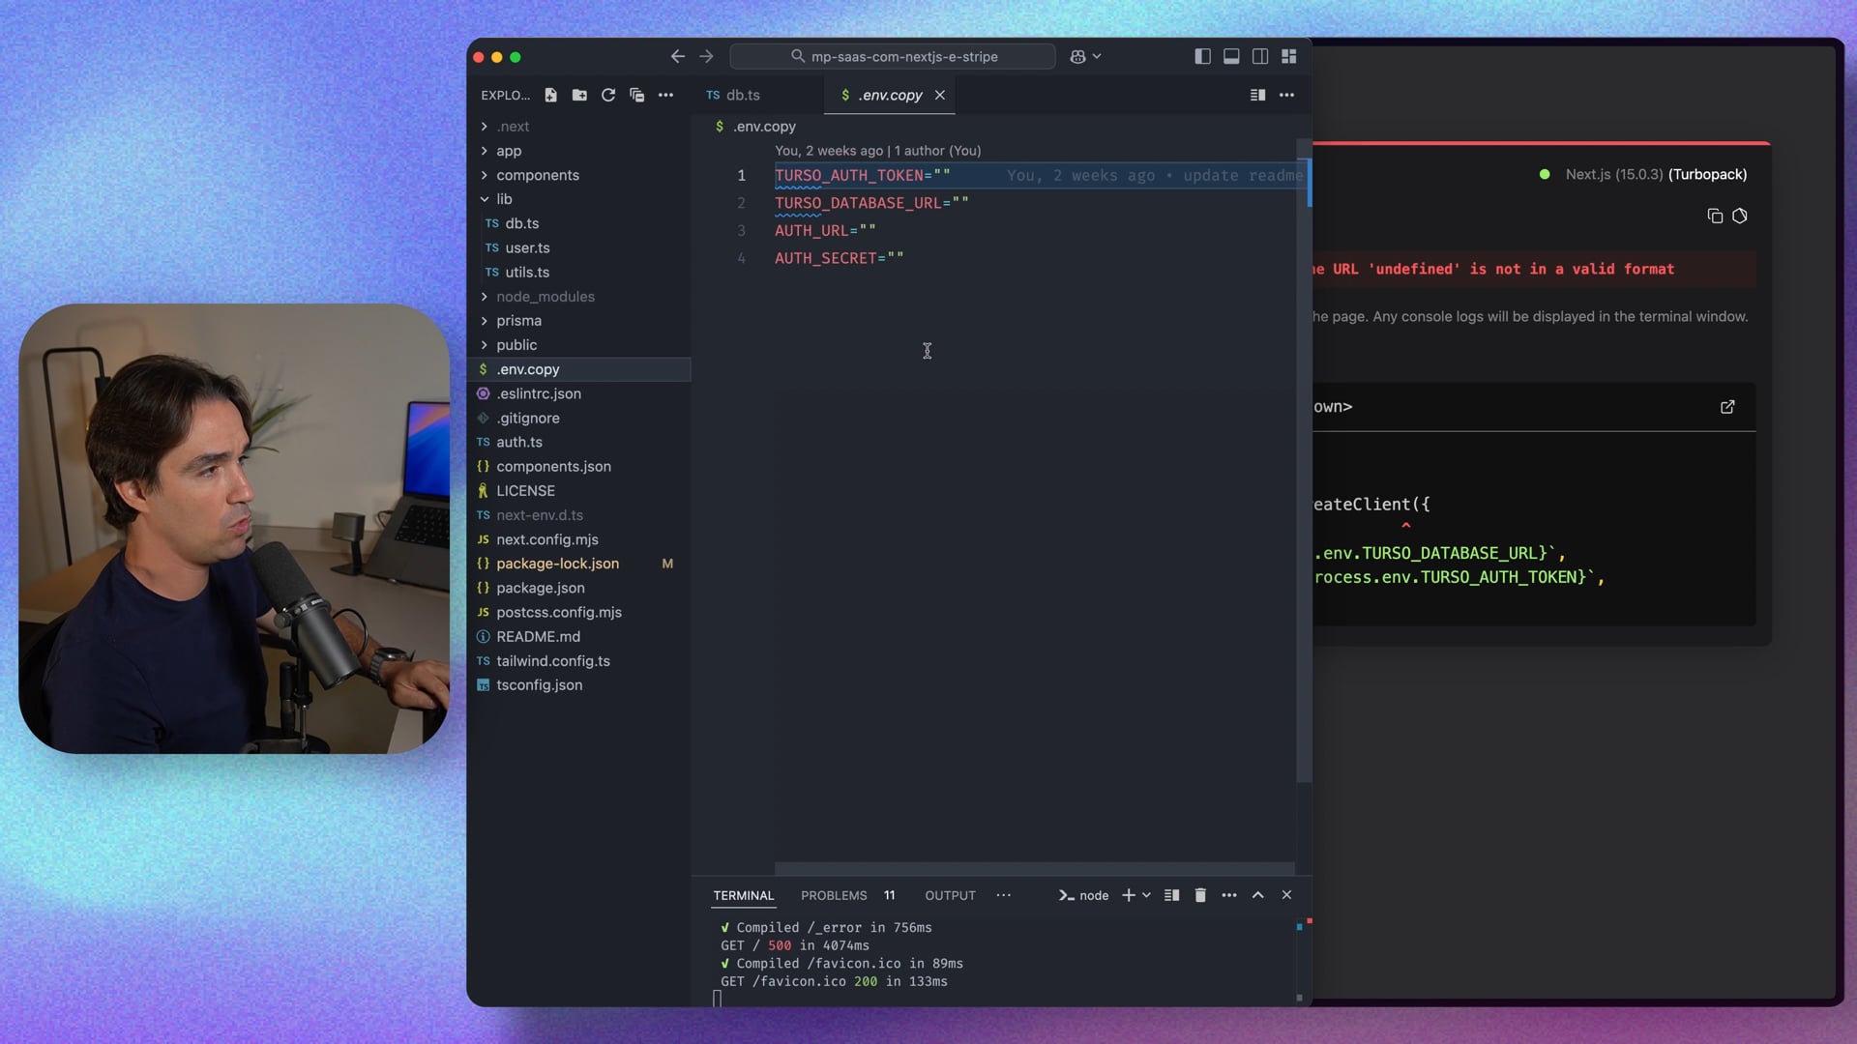This screenshot has height=1044, width=1857.
Task: Click the New File icon in Explorer
Action: coord(550,95)
